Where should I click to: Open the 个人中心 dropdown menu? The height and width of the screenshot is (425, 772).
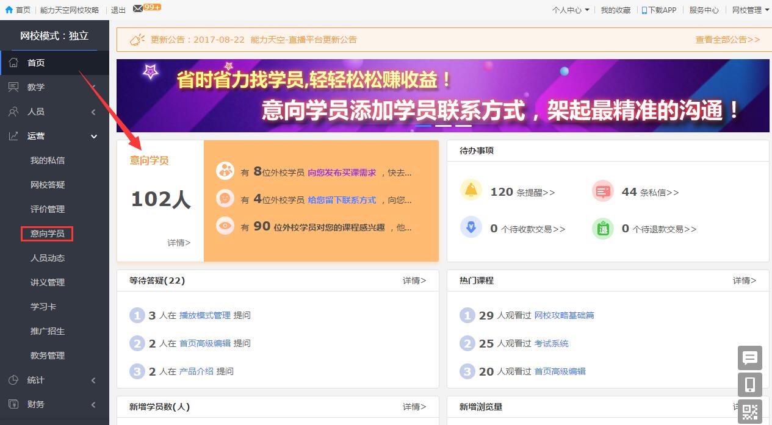click(571, 10)
